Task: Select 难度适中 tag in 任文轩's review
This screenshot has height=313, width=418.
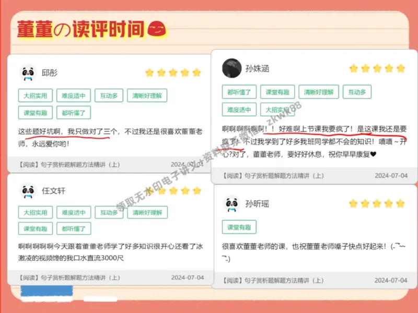Action: tap(74, 212)
